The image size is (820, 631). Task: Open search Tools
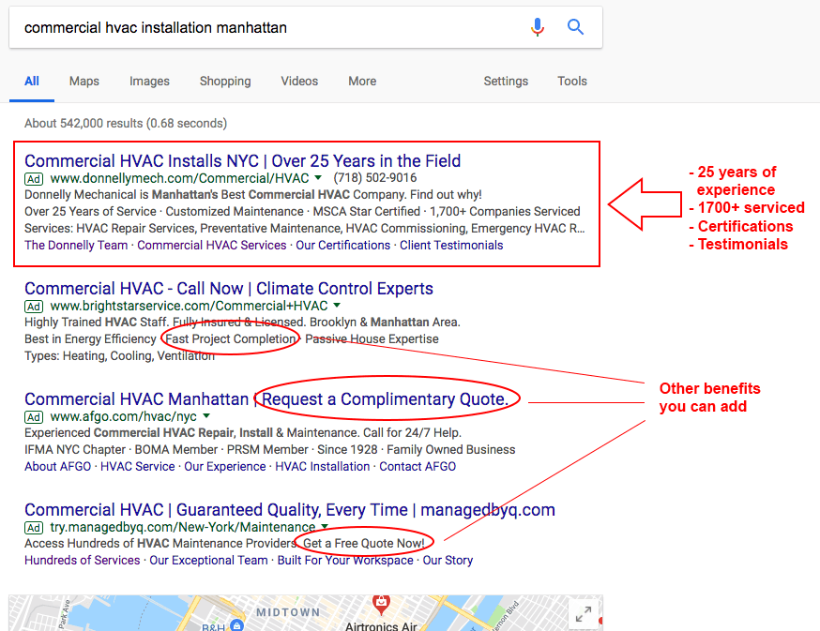(572, 81)
